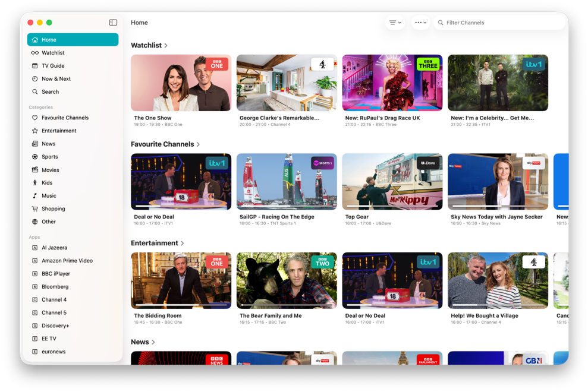Open the Shopping cart icon category

34,209
